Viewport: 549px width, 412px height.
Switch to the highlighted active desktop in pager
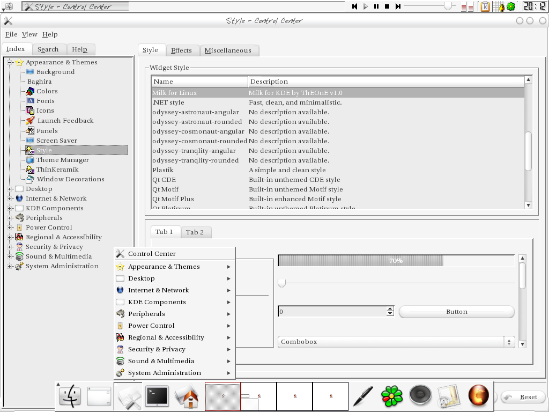point(222,396)
